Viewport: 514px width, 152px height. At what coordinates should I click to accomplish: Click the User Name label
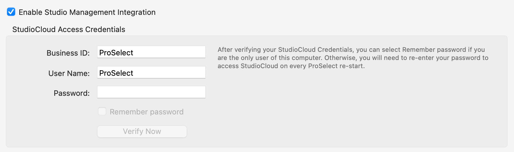(69, 73)
